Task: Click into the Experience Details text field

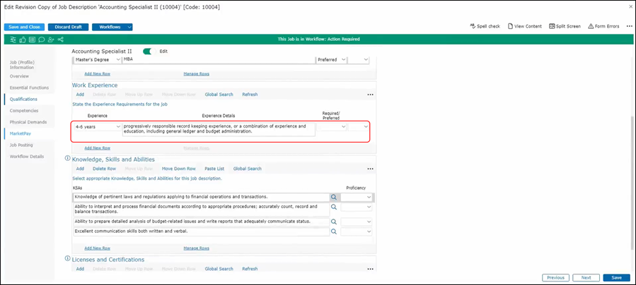Action: coord(218,128)
